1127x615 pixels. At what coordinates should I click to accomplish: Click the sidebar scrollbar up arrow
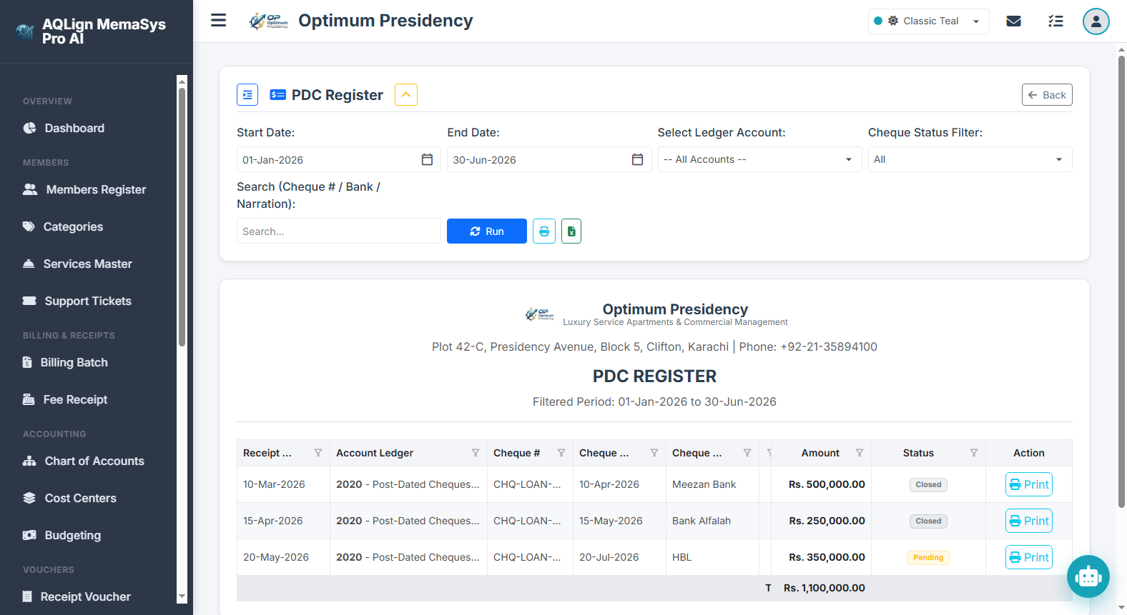pos(182,81)
